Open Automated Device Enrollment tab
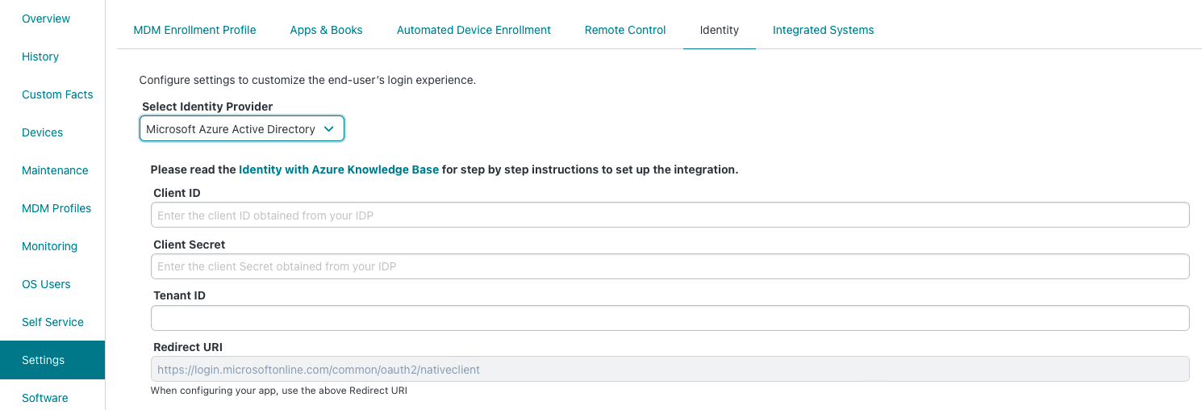This screenshot has width=1202, height=410. (x=474, y=30)
